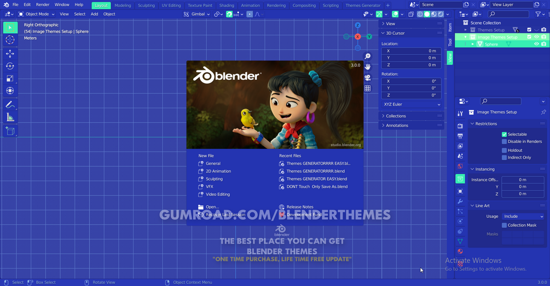Enable the Indirect Only checkbox
The height and width of the screenshot is (286, 550).
(x=504, y=158)
